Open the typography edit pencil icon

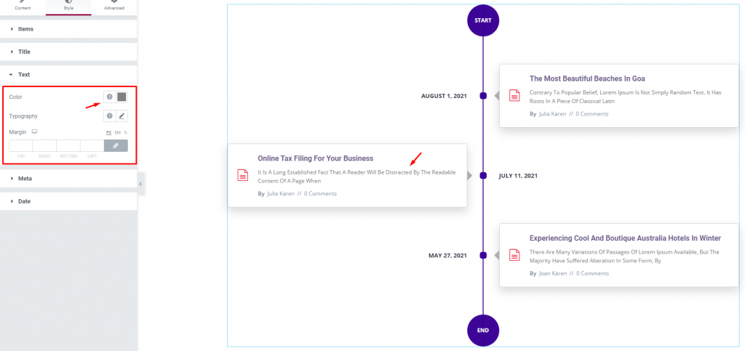121,116
